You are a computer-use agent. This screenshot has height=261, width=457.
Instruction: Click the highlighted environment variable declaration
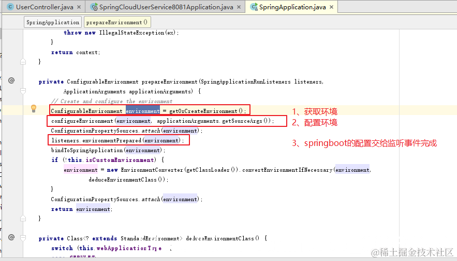(x=143, y=111)
